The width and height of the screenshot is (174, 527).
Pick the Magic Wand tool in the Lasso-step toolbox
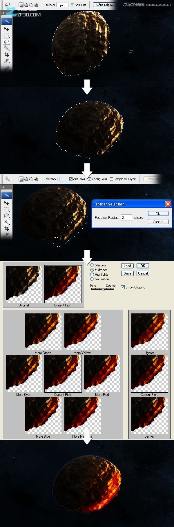6,48
